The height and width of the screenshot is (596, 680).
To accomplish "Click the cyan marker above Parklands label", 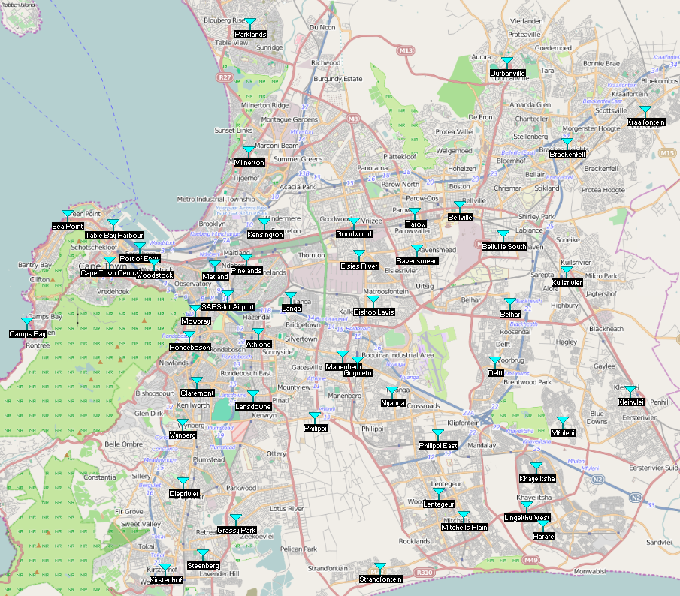I will tap(250, 23).
